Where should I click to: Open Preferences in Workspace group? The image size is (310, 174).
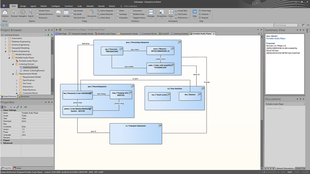[182, 18]
